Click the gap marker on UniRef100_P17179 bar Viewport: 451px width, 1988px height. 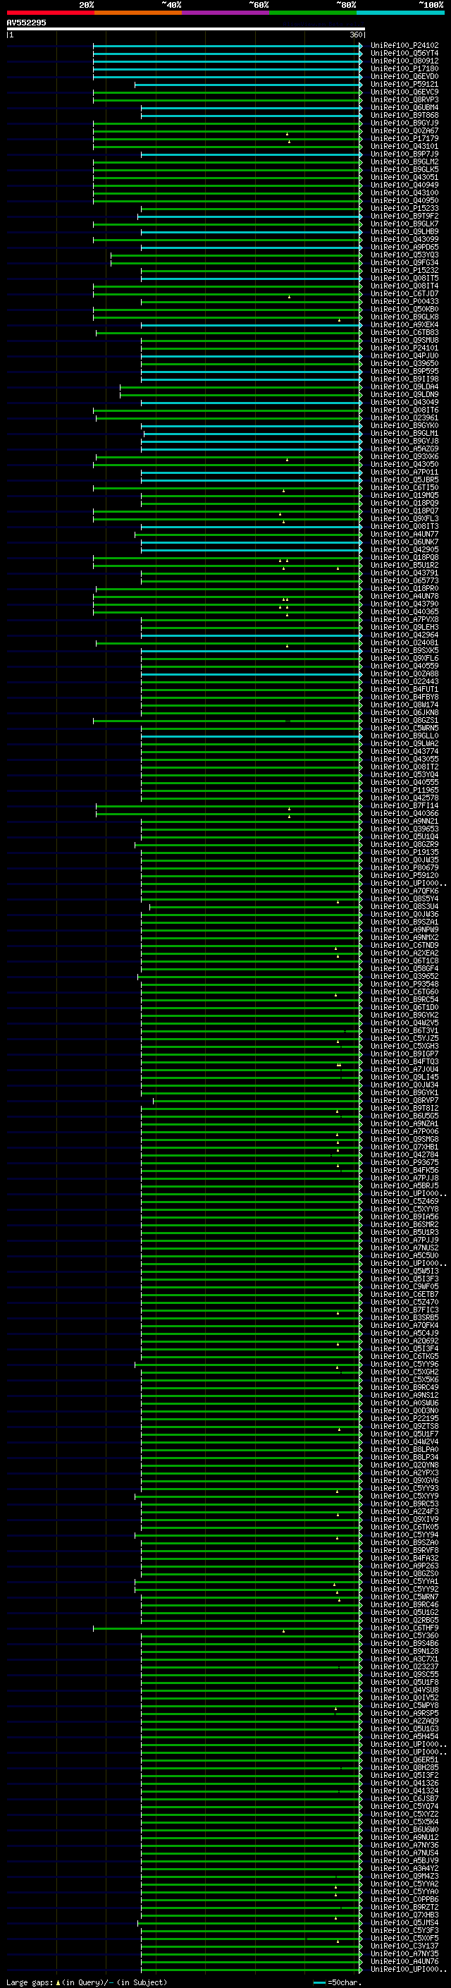[289, 141]
